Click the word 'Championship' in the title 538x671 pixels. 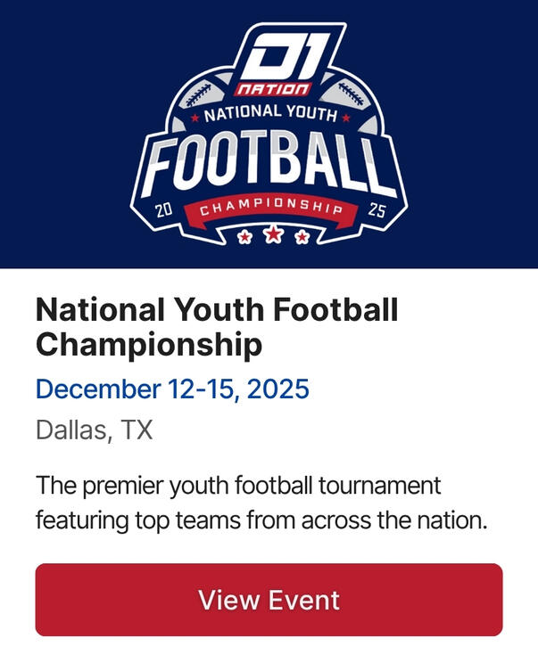149,344
